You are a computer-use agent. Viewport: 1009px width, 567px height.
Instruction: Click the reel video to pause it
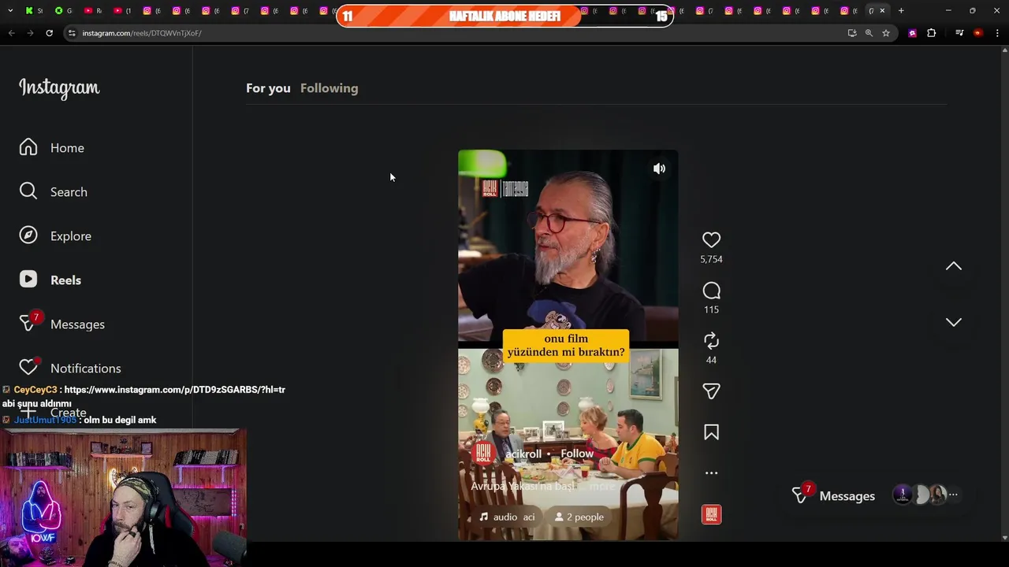568,345
